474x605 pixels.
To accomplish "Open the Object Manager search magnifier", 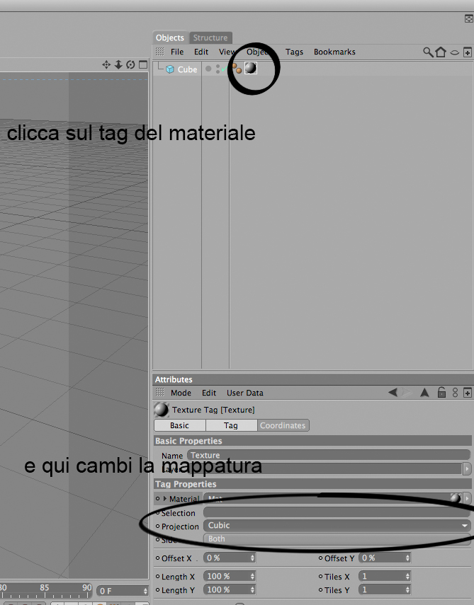I will (x=428, y=52).
